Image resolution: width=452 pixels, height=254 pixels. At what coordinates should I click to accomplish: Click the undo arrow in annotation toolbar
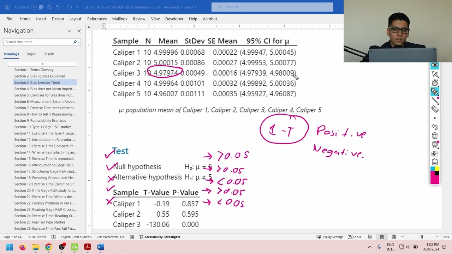435,127
